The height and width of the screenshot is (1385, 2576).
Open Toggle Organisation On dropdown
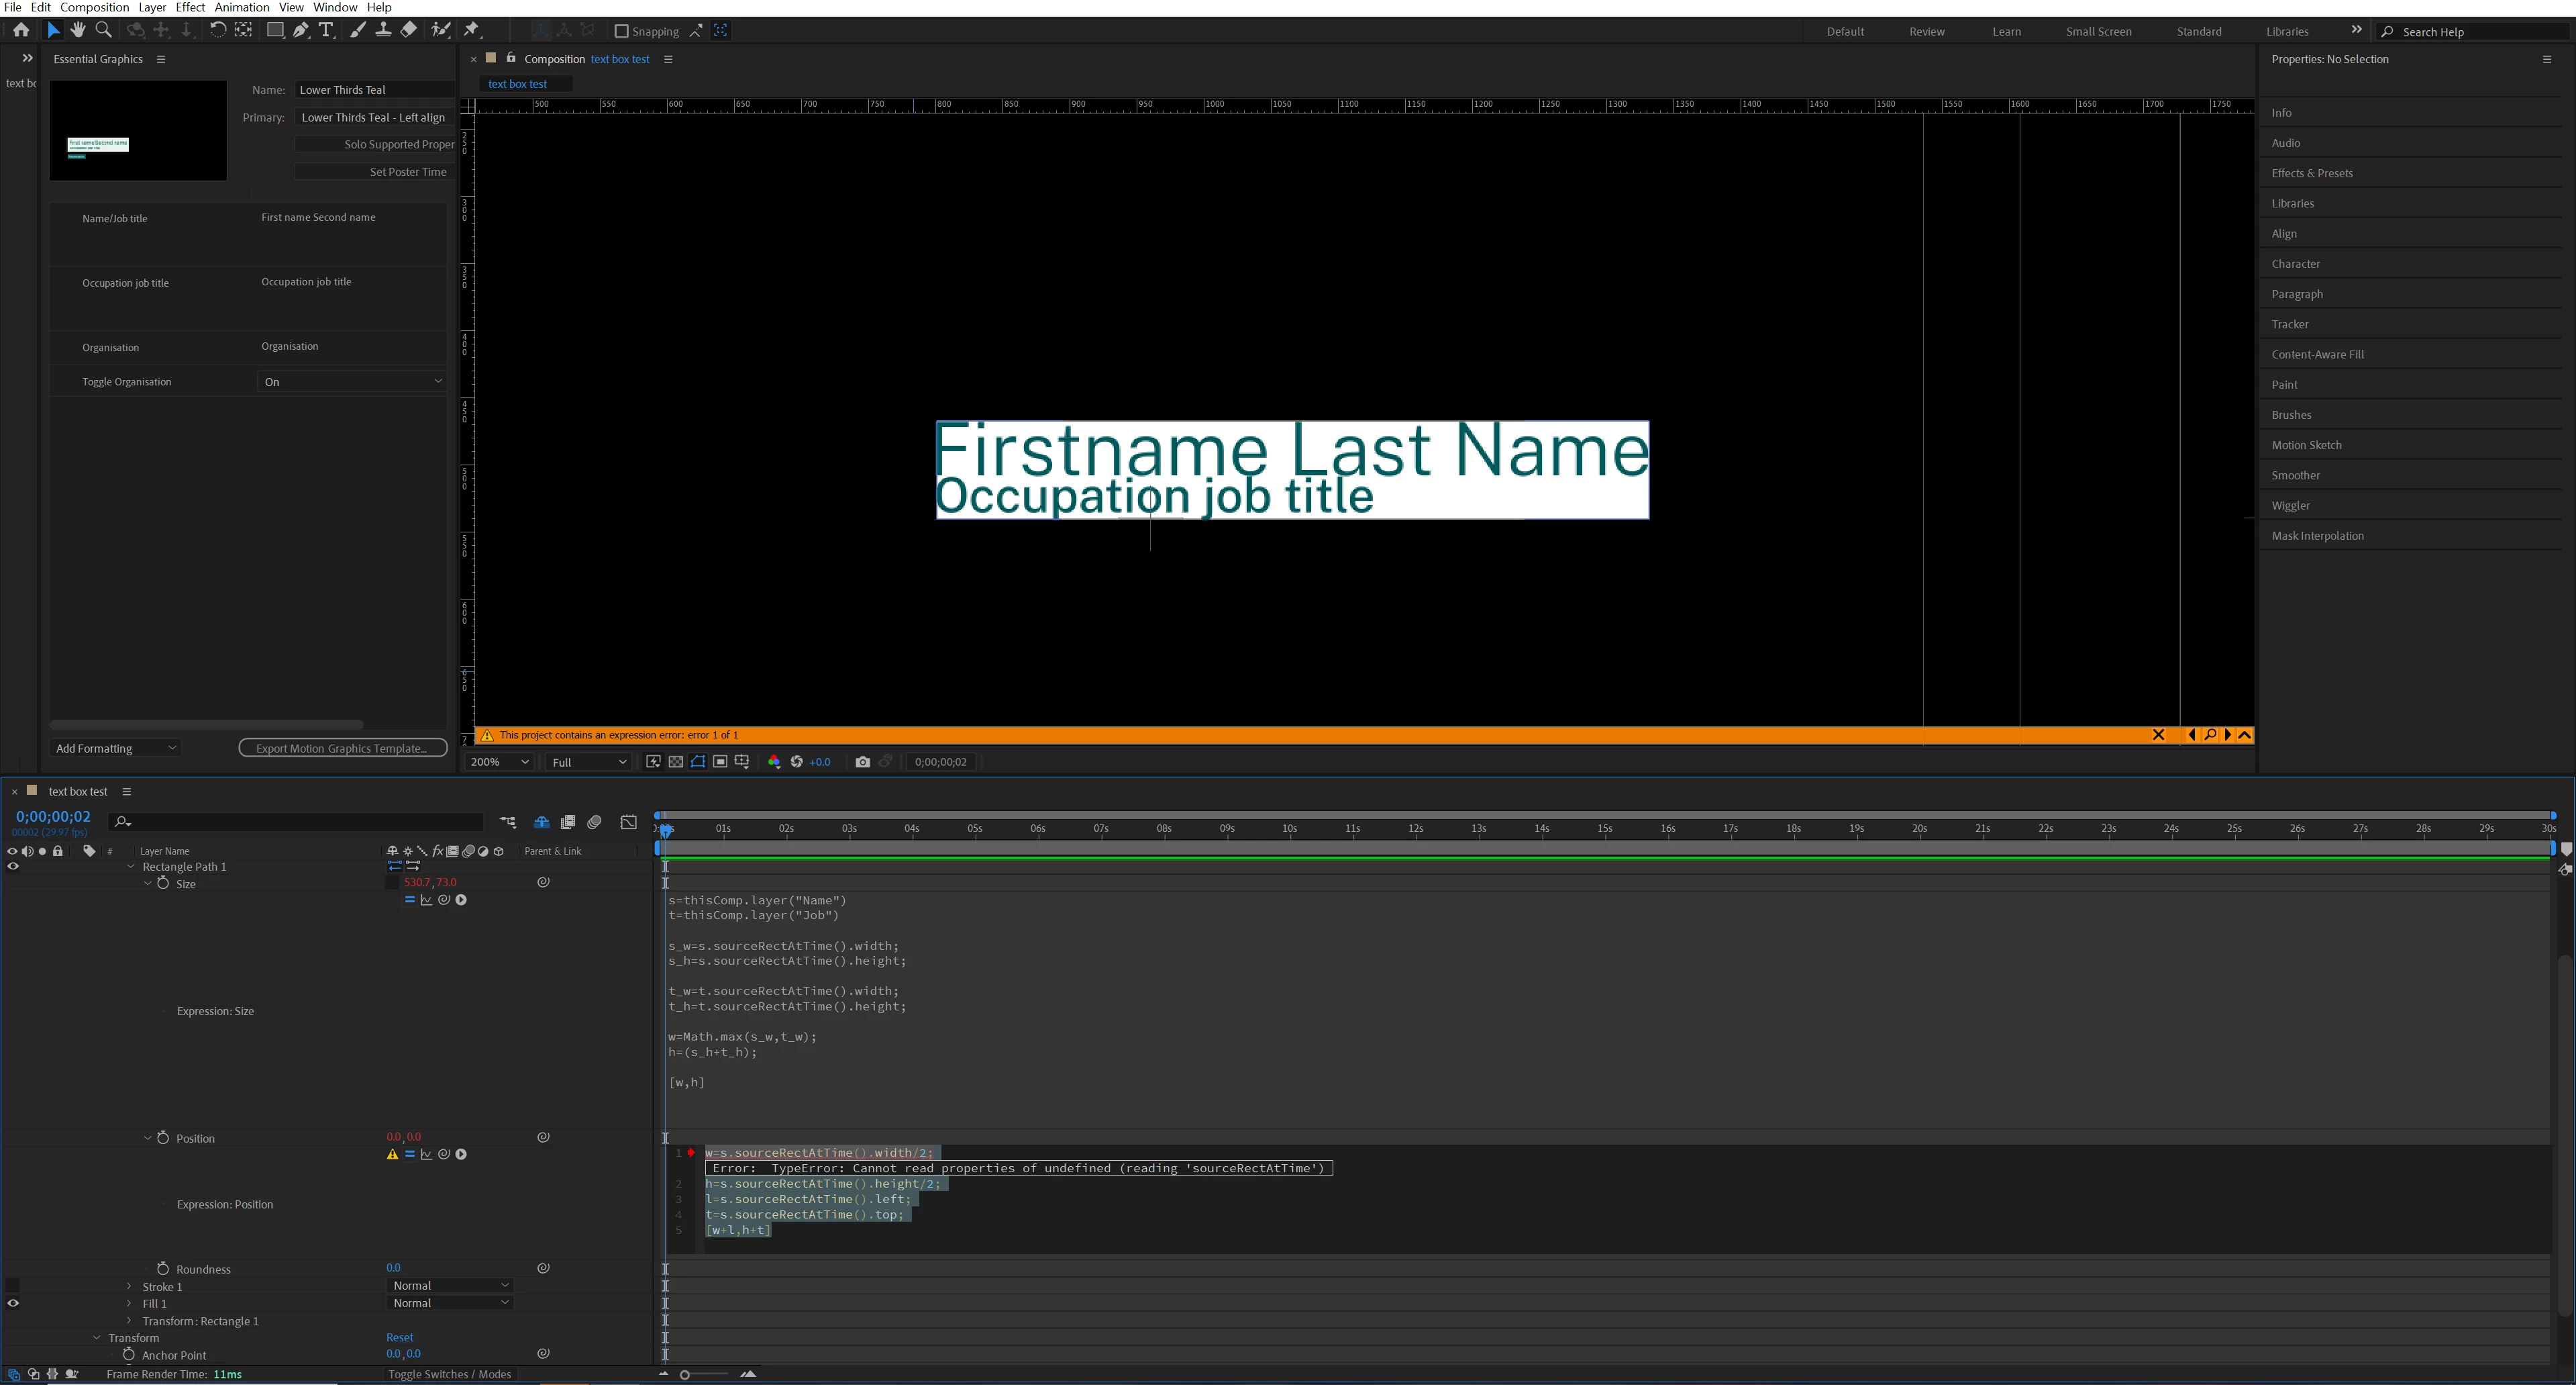351,381
